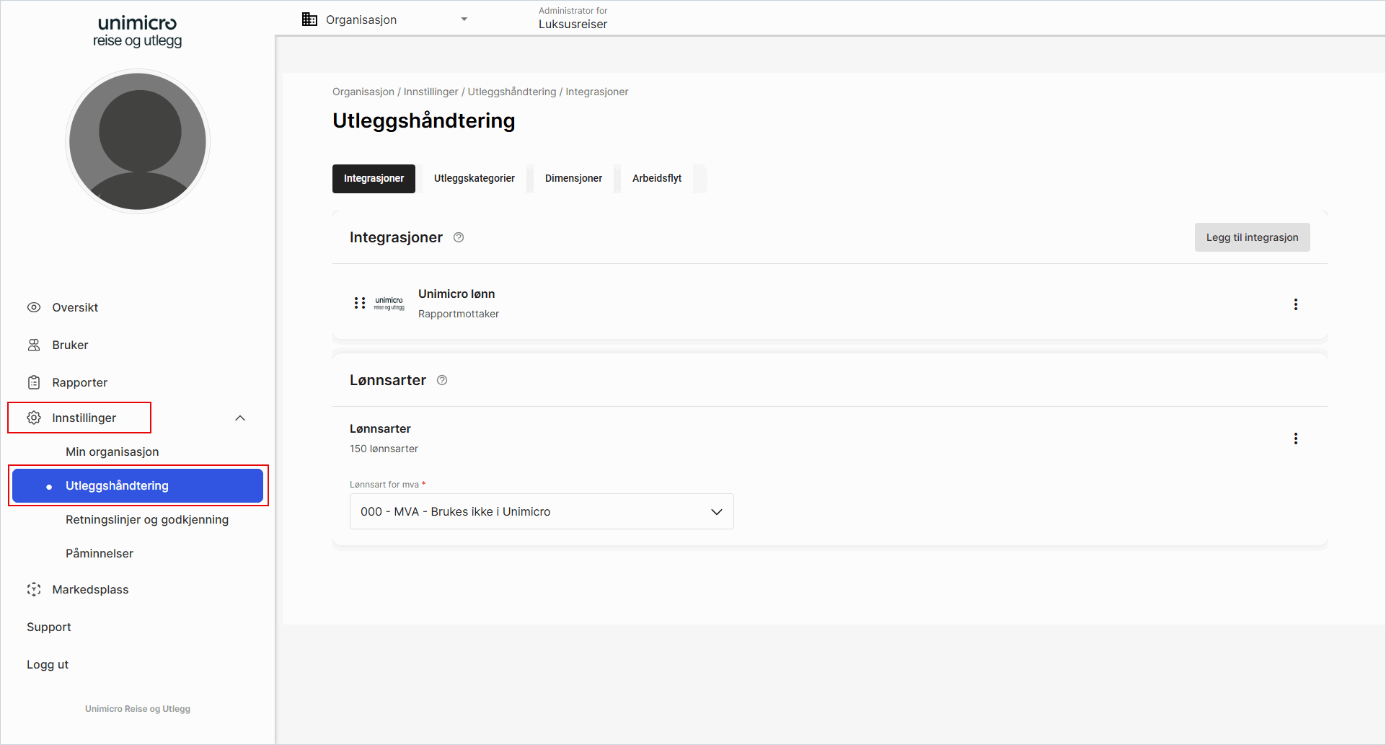Open help icon next to Integrasjoner heading
Image resolution: width=1386 pixels, height=745 pixels.
pyautogui.click(x=459, y=237)
